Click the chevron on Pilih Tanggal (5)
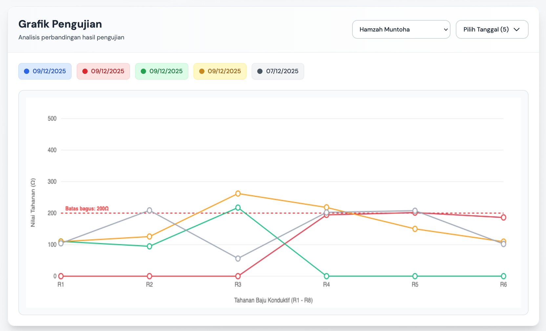Viewport: 546px width, 331px height. coord(517,29)
